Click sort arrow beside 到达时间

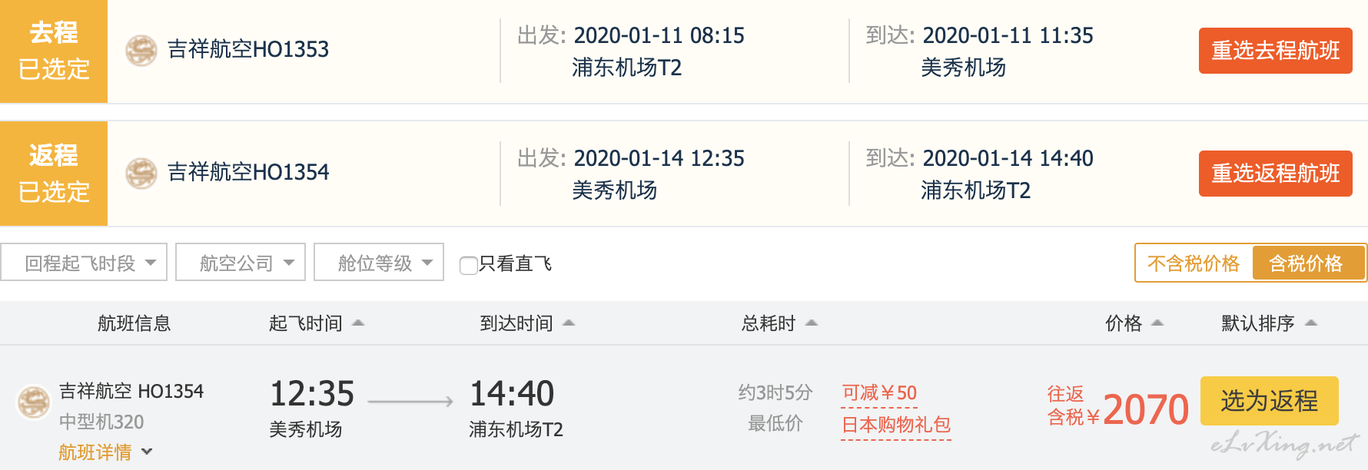point(569,323)
